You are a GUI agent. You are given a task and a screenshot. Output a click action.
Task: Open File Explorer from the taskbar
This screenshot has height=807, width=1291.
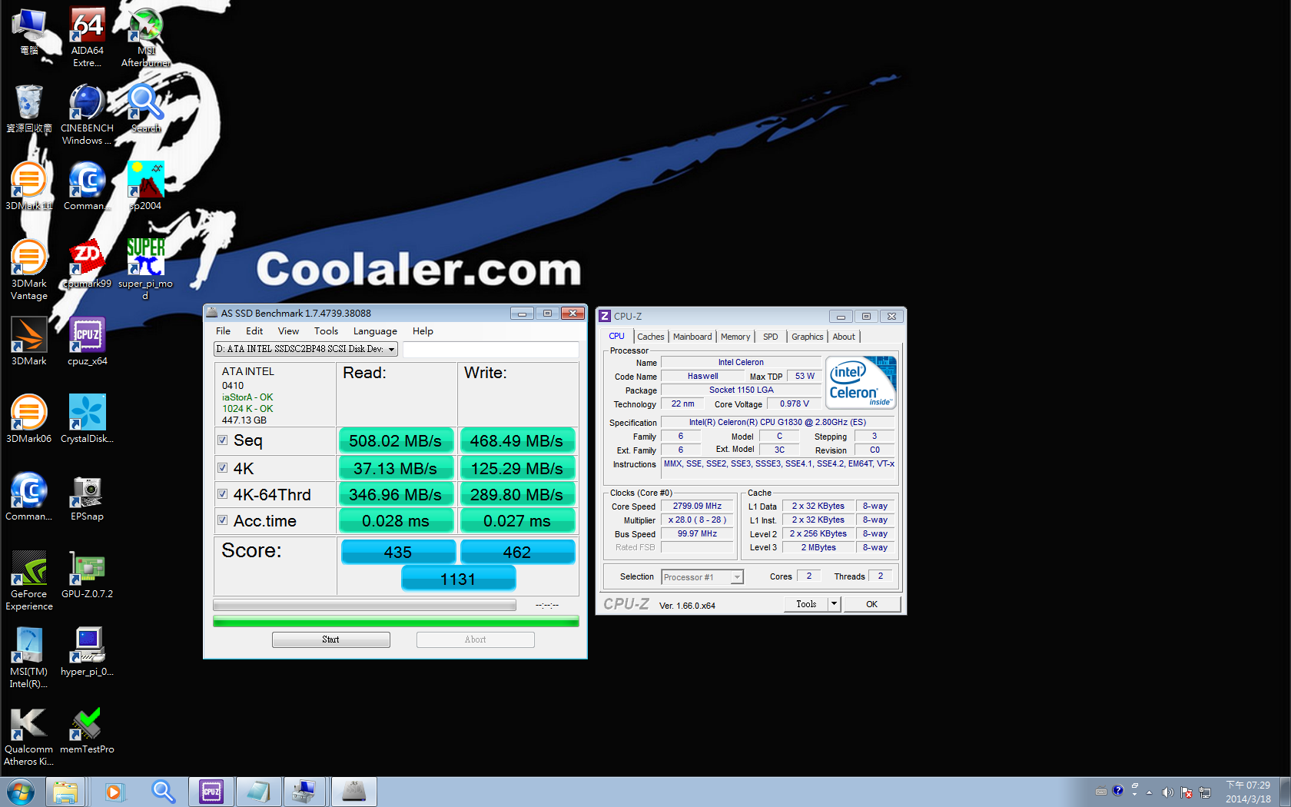click(65, 792)
